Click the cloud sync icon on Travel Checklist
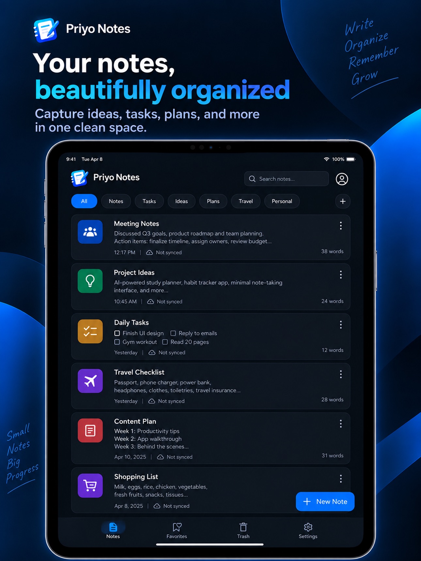 click(x=152, y=401)
